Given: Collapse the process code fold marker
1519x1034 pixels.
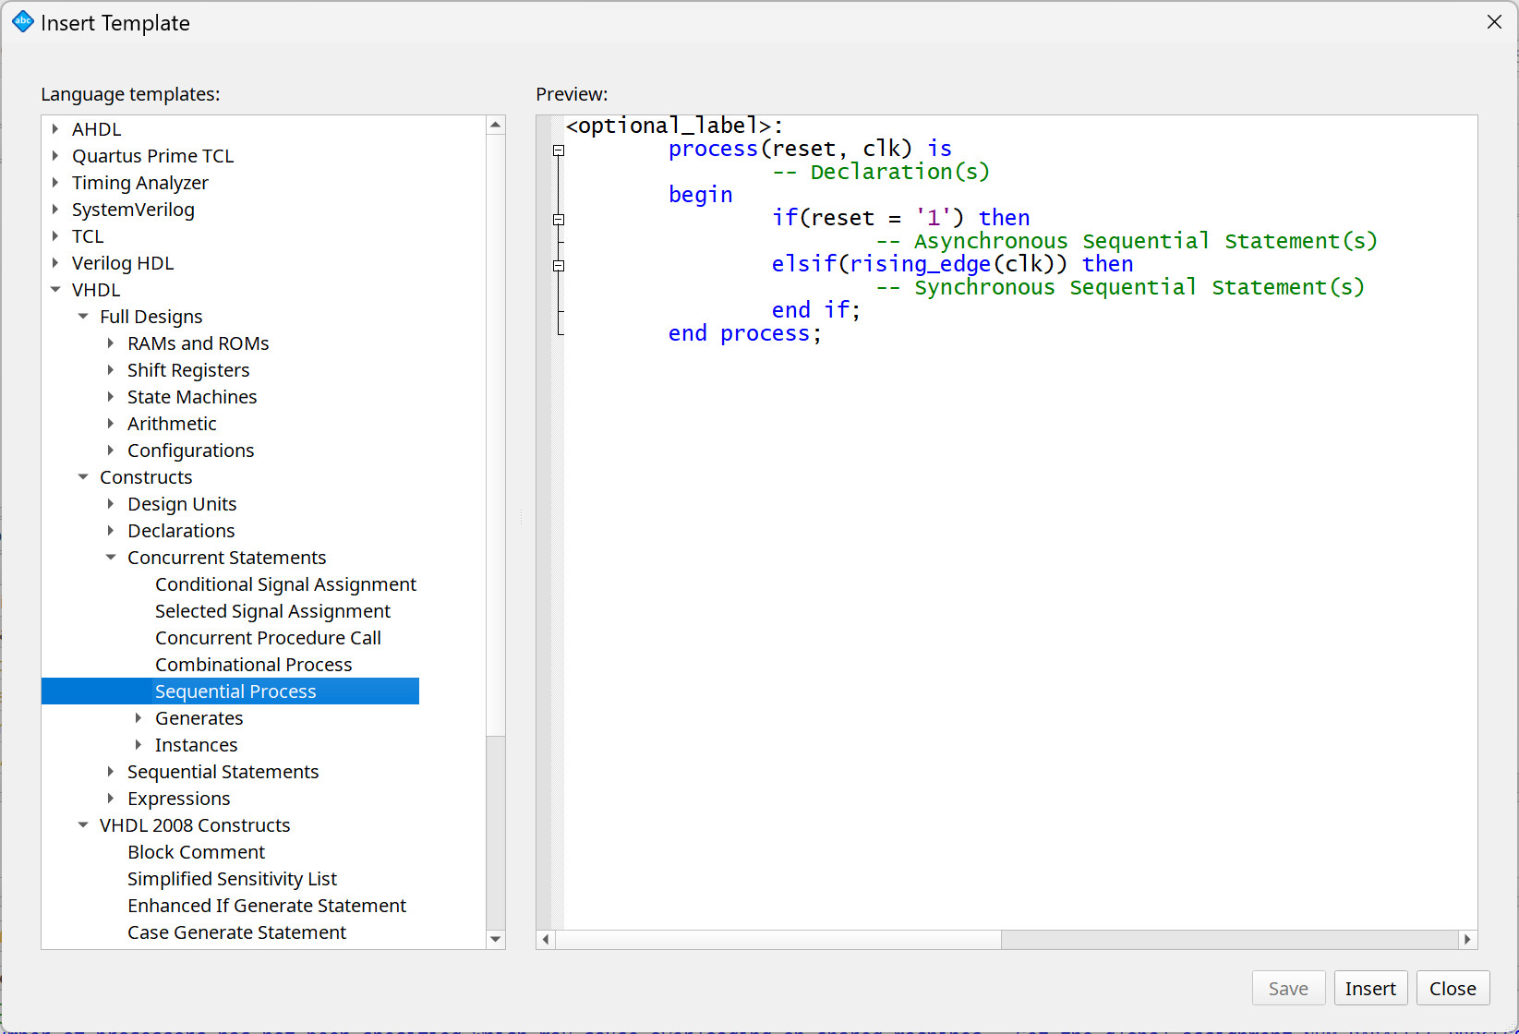Looking at the screenshot, I should [559, 150].
